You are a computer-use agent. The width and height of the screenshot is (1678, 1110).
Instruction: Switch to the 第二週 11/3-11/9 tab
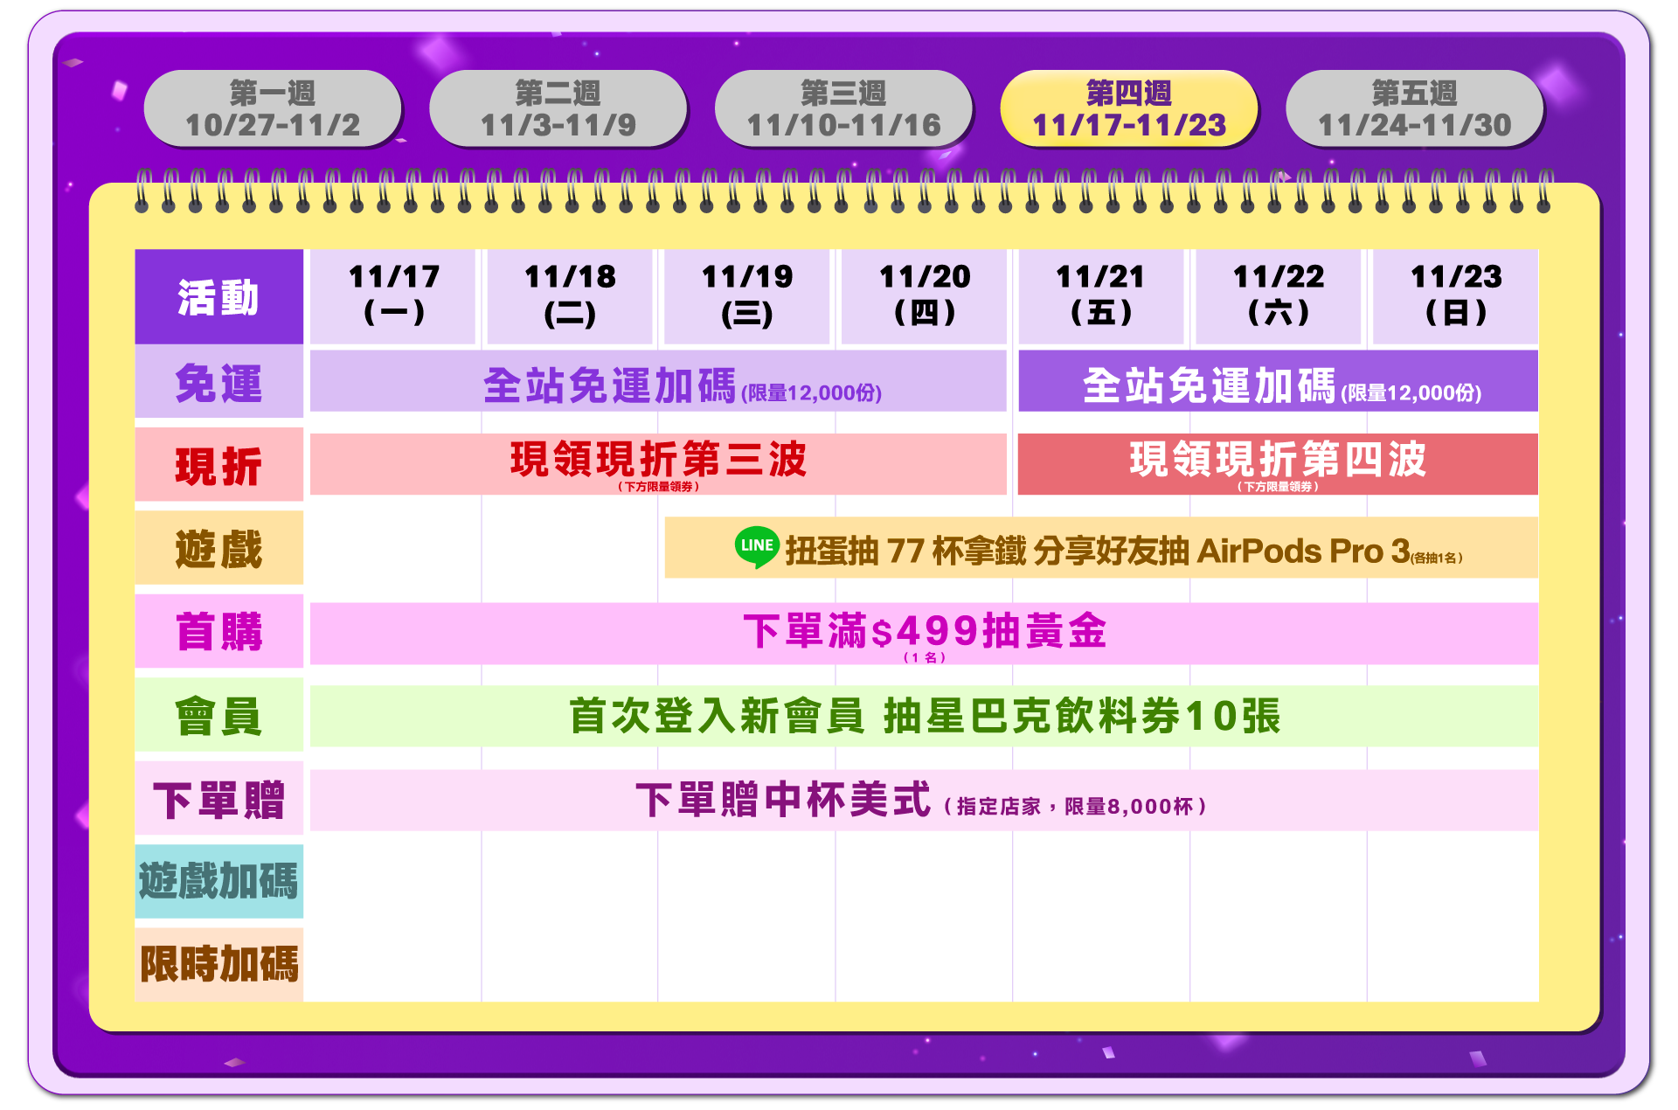coord(558,109)
